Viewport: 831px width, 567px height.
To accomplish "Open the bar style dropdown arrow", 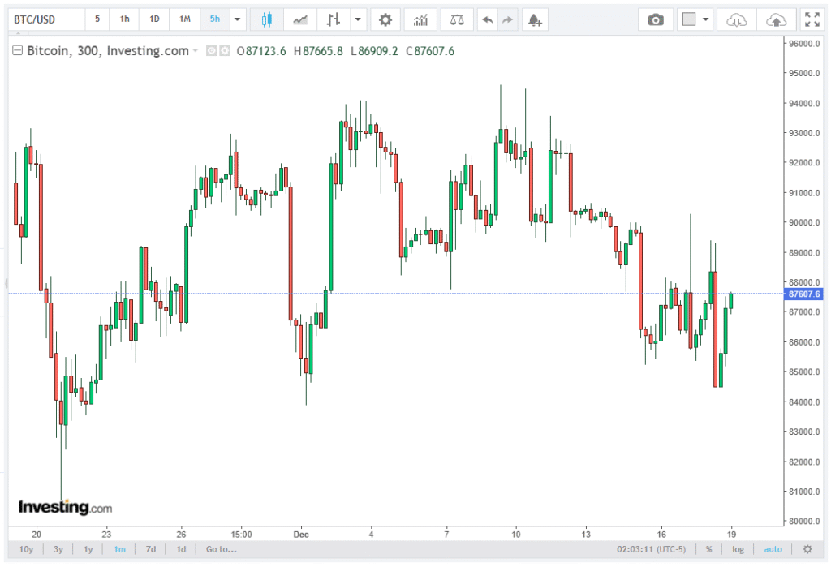I will pos(357,19).
